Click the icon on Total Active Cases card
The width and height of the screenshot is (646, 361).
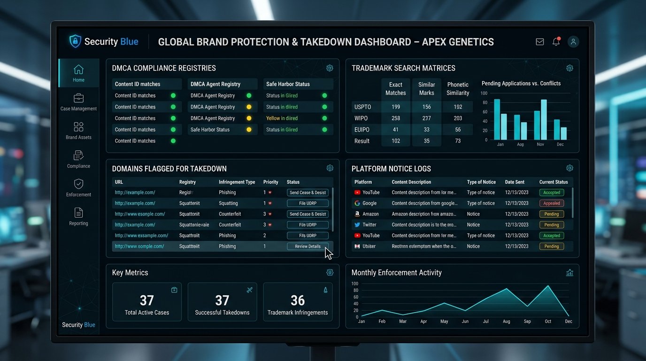coord(174,290)
